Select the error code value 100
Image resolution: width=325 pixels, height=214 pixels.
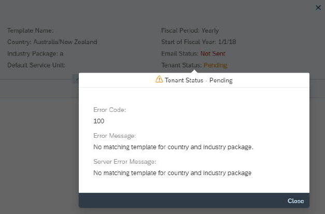(99, 121)
